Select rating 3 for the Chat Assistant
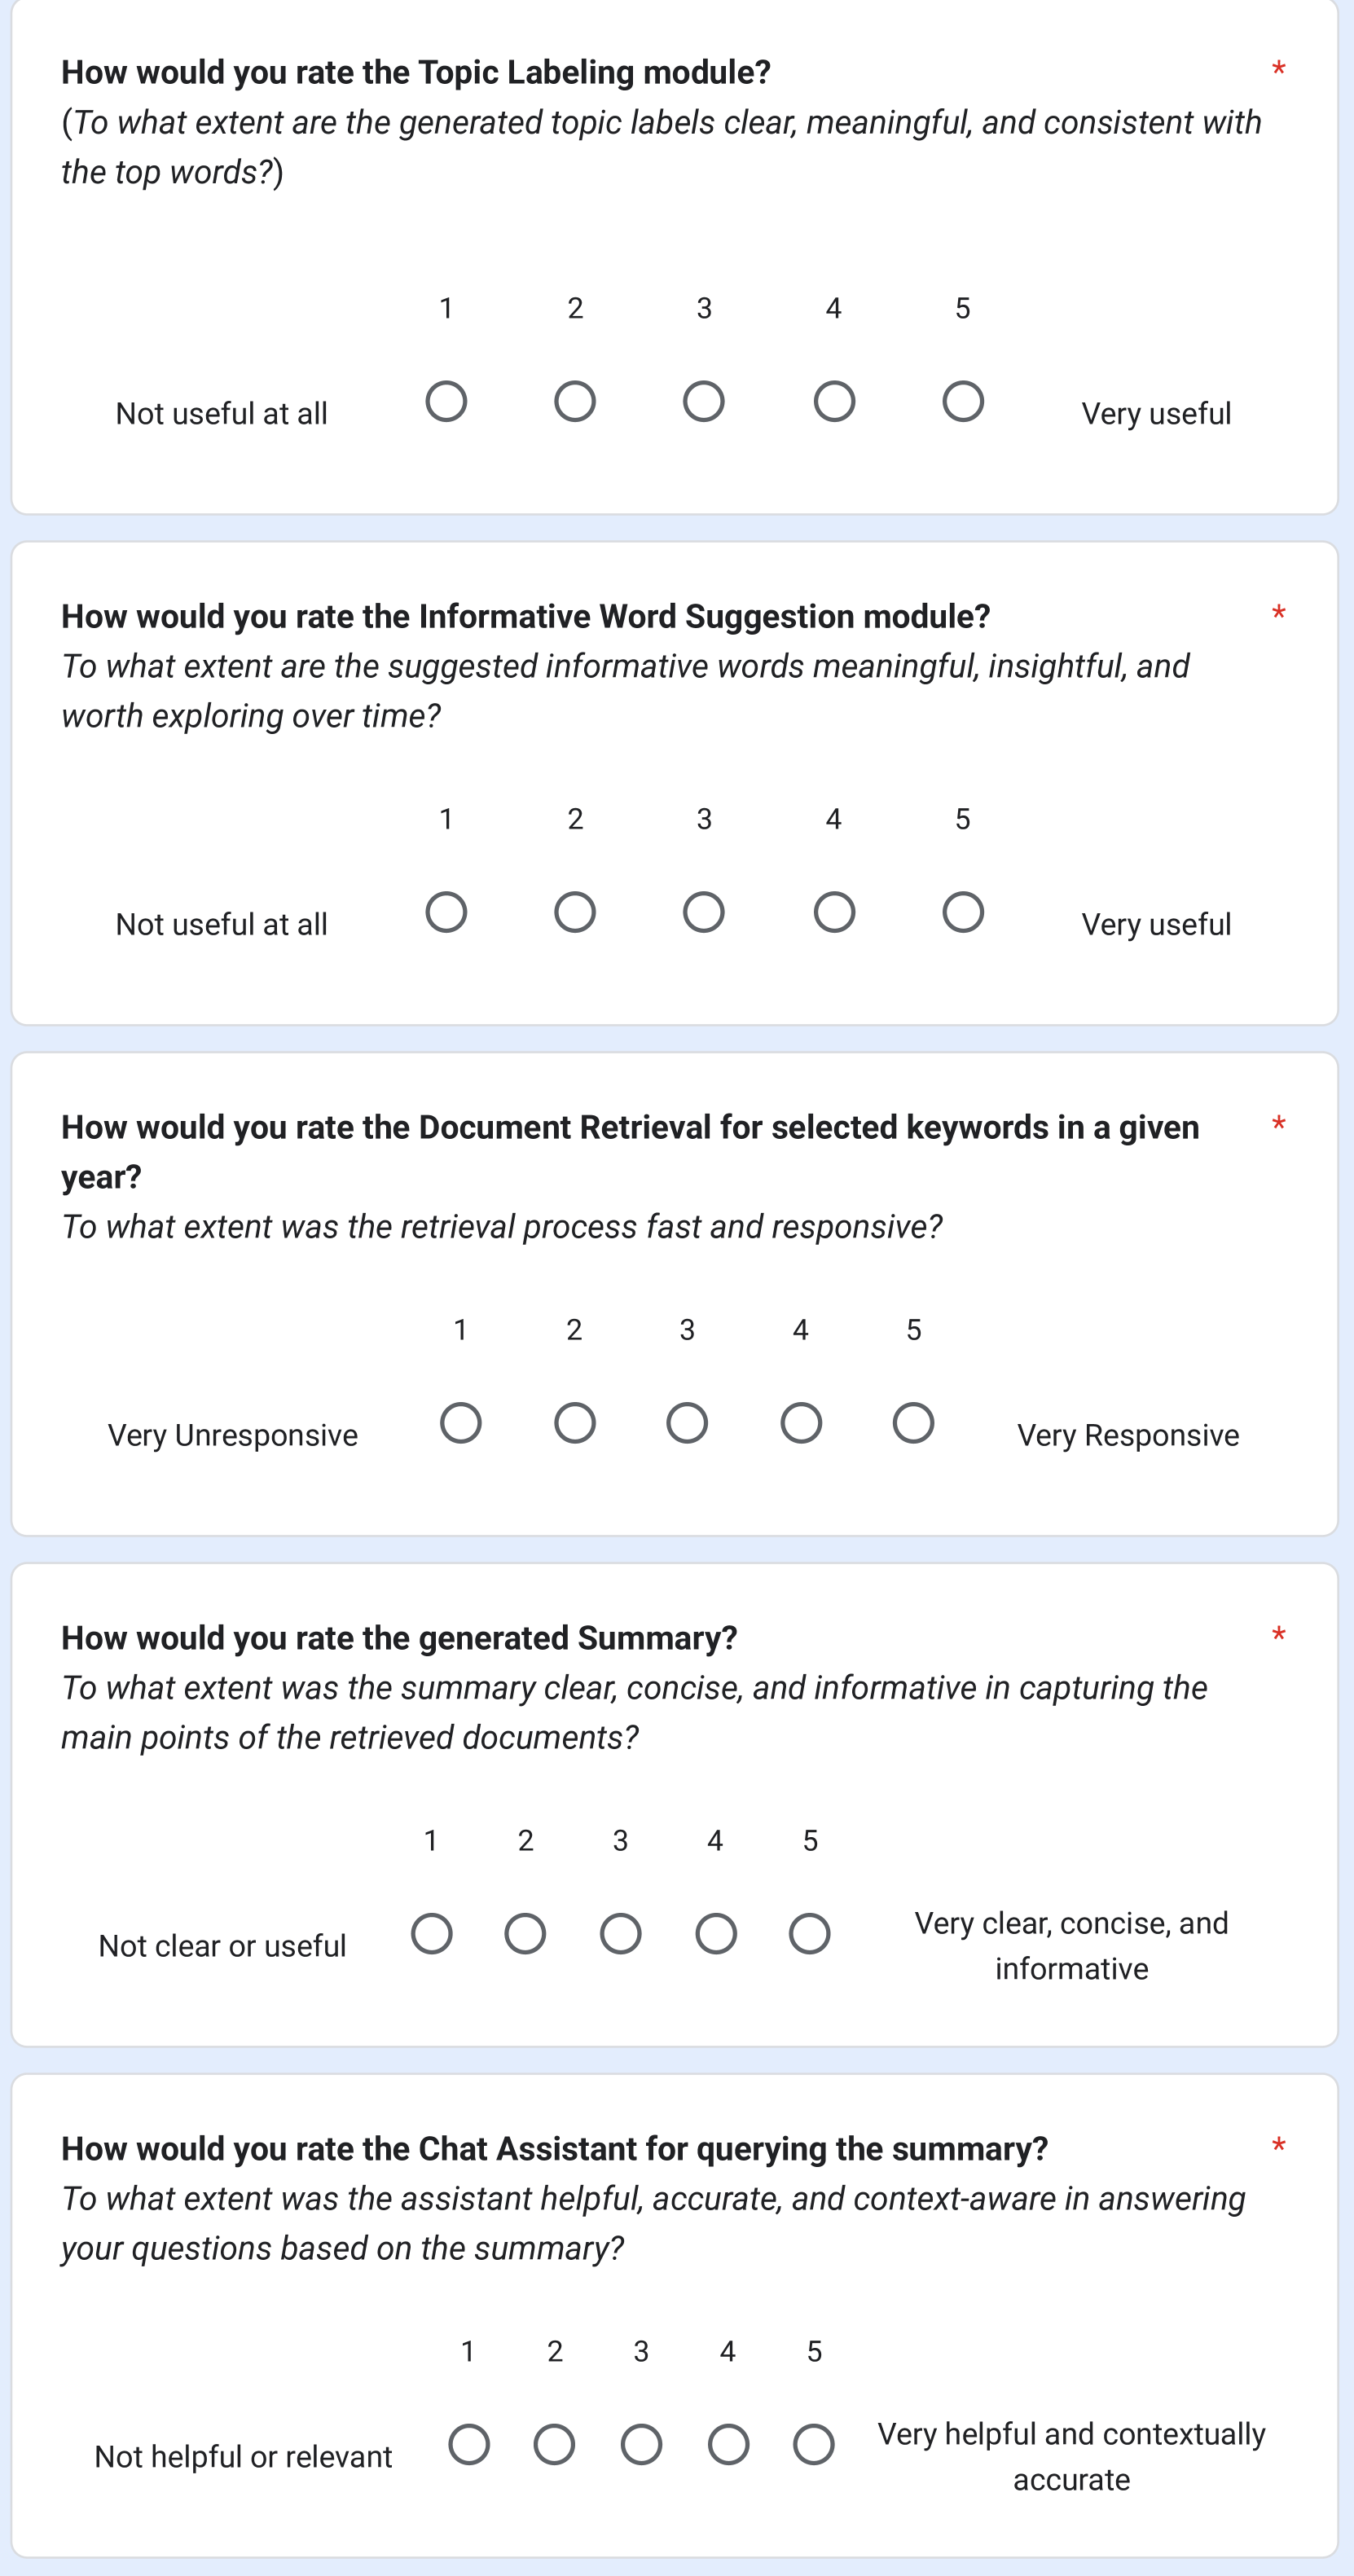Image resolution: width=1354 pixels, height=2576 pixels. (x=641, y=2445)
